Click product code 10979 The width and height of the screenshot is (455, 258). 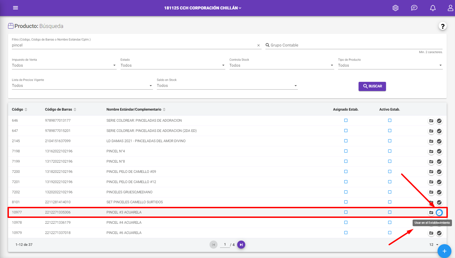[x=17, y=233]
